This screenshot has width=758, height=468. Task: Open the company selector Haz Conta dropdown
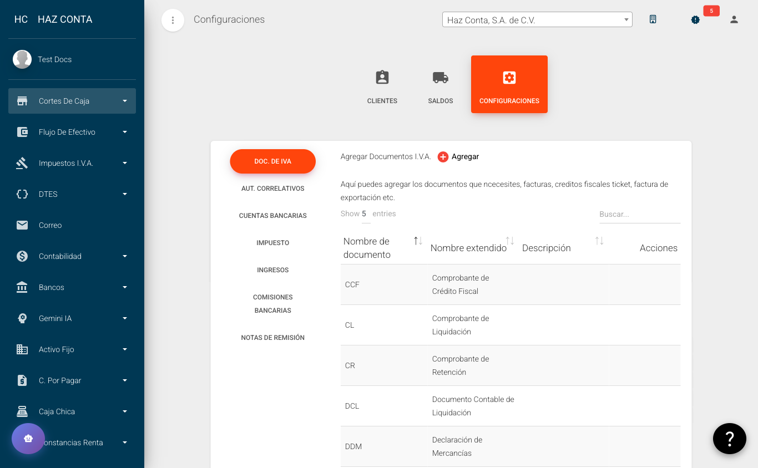[537, 19]
